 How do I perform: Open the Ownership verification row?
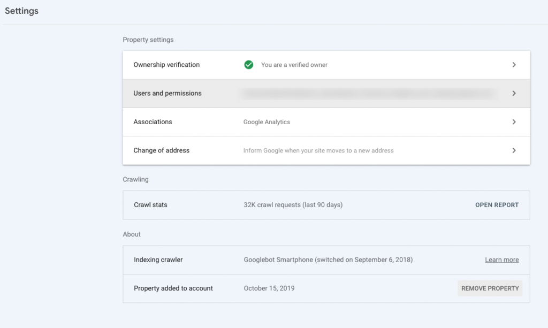(x=166, y=65)
